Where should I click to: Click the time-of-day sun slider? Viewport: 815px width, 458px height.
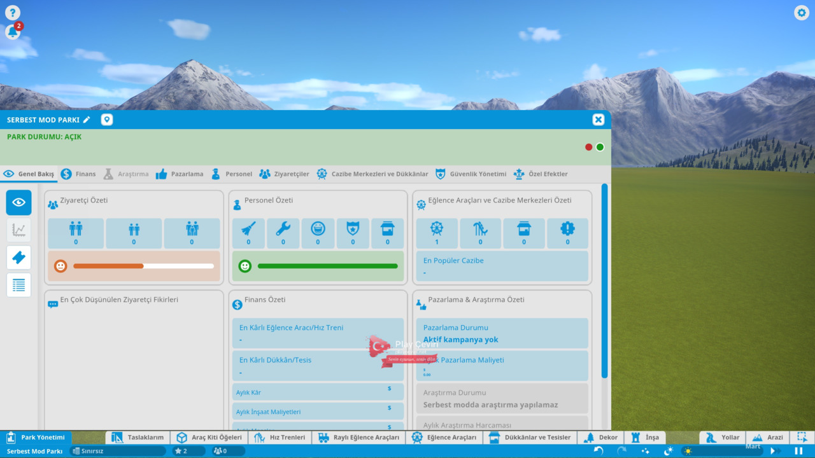click(x=713, y=451)
